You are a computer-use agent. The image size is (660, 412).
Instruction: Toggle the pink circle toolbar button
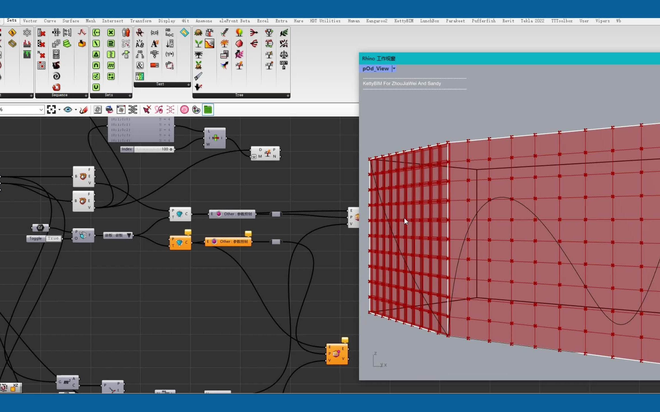coord(184,110)
